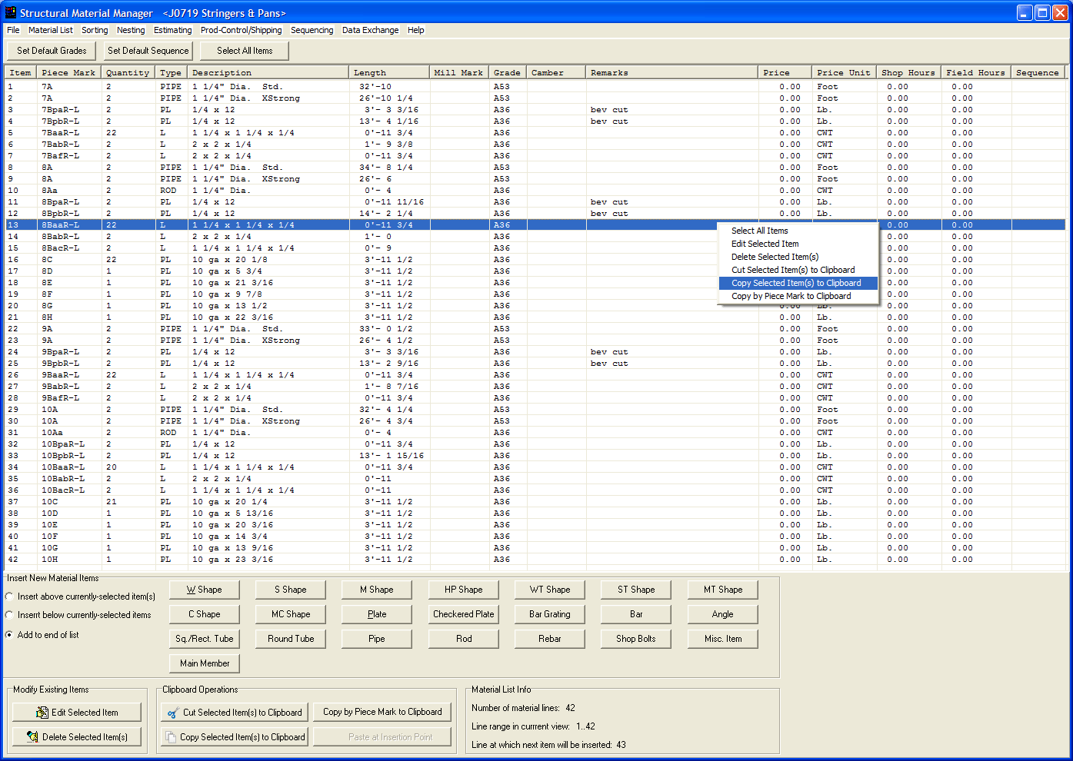
Task: Click the Piece Mark column header
Action: [68, 72]
